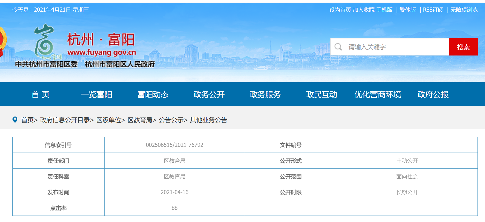This screenshot has width=485, height=222.
Task: Click the 主动公开 value cell
Action: [x=407, y=161]
